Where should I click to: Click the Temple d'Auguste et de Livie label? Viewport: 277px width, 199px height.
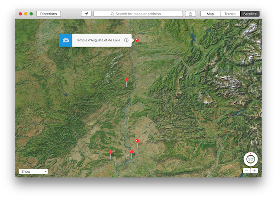(99, 40)
